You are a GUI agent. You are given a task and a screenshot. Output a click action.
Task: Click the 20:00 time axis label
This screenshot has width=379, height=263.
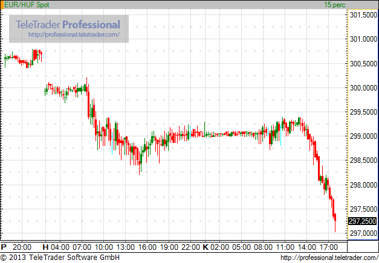22,247
